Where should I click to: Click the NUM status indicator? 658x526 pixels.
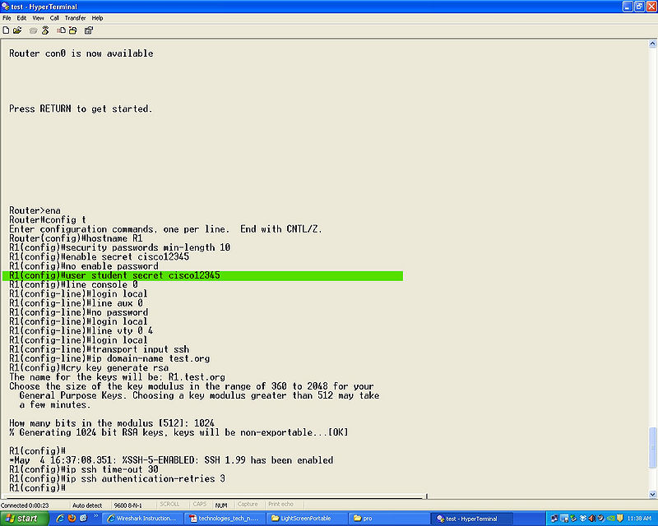(221, 505)
